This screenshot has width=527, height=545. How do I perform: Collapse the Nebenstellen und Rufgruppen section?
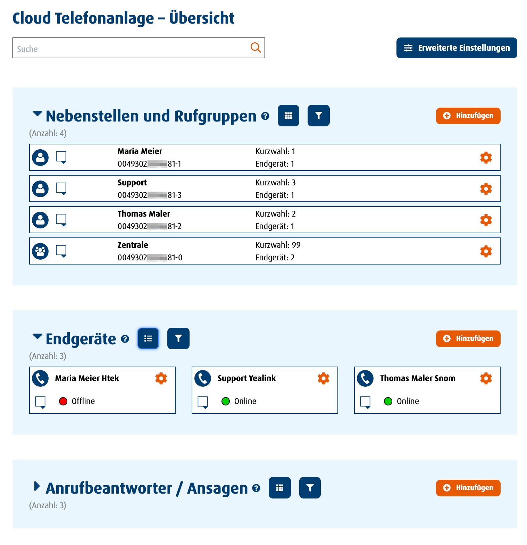37,114
